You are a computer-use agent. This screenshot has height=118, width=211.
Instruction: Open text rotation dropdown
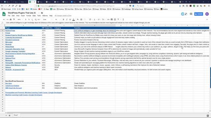tap(103, 20)
